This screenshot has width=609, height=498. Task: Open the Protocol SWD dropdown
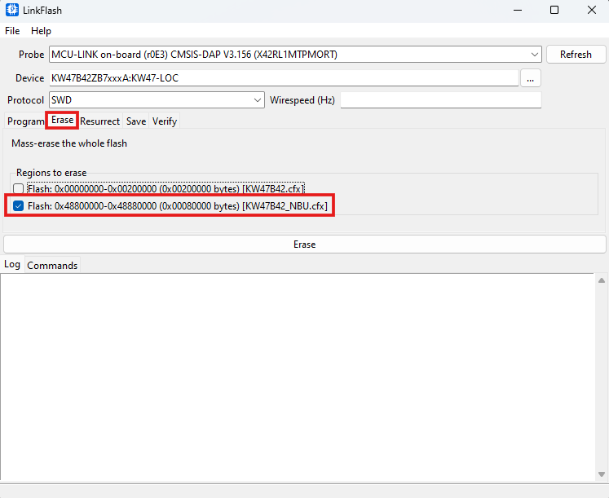(x=258, y=100)
